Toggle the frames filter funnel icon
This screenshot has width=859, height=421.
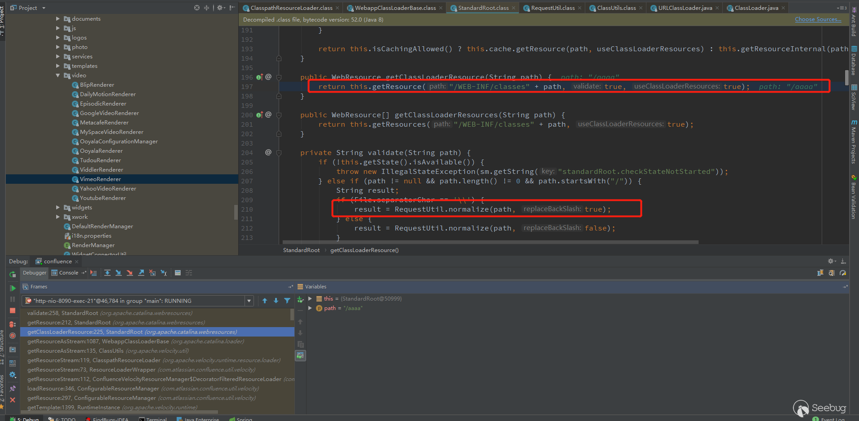(x=287, y=301)
